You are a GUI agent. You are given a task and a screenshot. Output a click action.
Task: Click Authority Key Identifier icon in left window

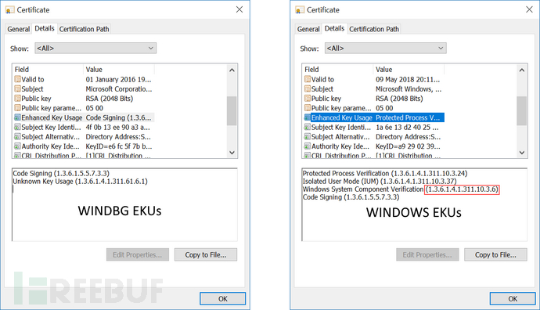pyautogui.click(x=17, y=146)
